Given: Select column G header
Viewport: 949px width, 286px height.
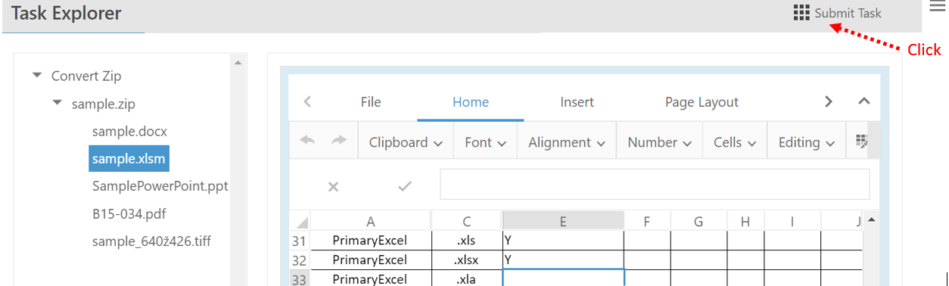Looking at the screenshot, I should pyautogui.click(x=699, y=221).
